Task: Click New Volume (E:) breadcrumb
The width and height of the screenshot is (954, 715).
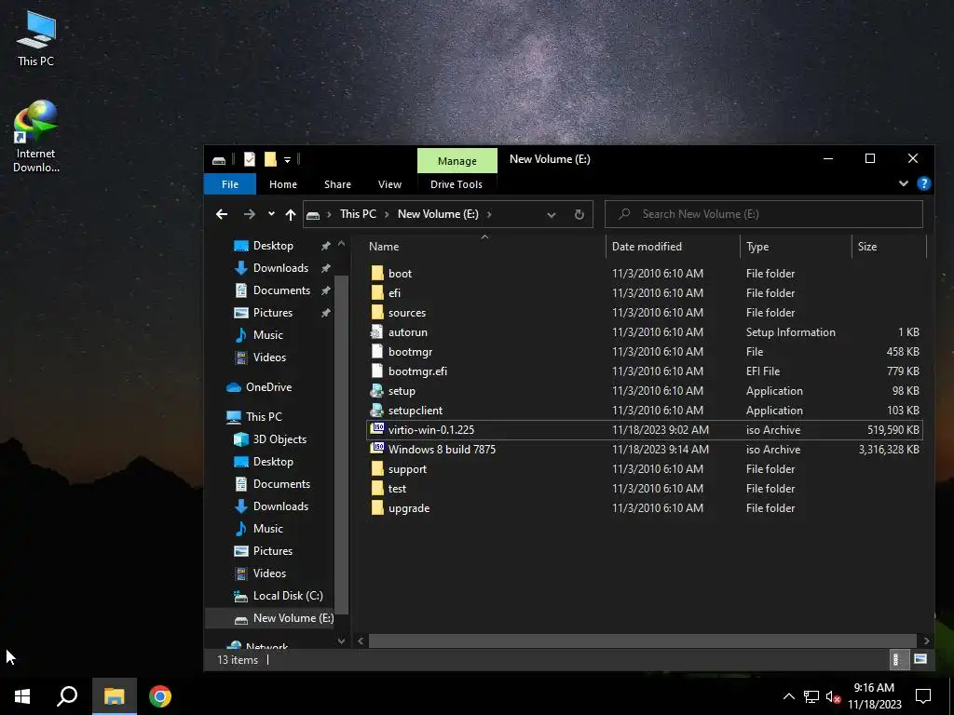Action: [438, 214]
